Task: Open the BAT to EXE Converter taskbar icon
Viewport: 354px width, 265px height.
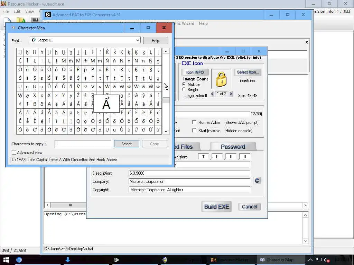Action: 117,260
